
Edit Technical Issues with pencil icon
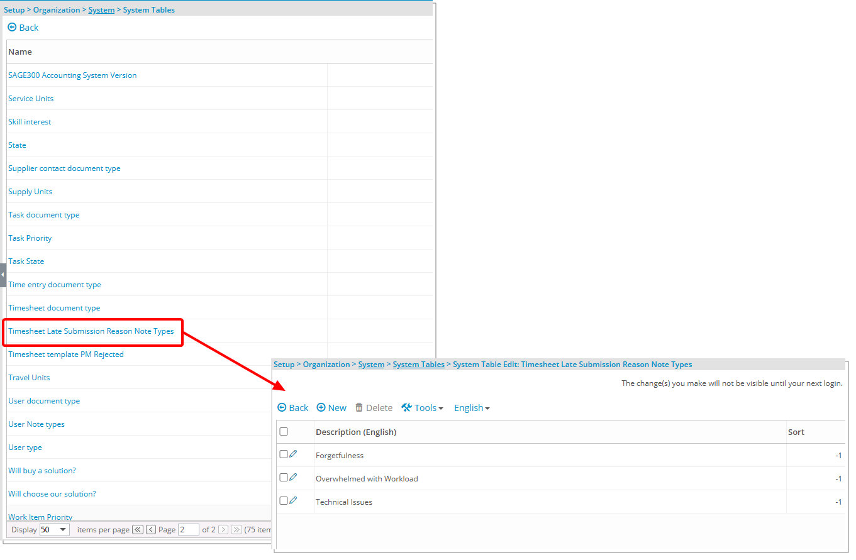coord(293,501)
